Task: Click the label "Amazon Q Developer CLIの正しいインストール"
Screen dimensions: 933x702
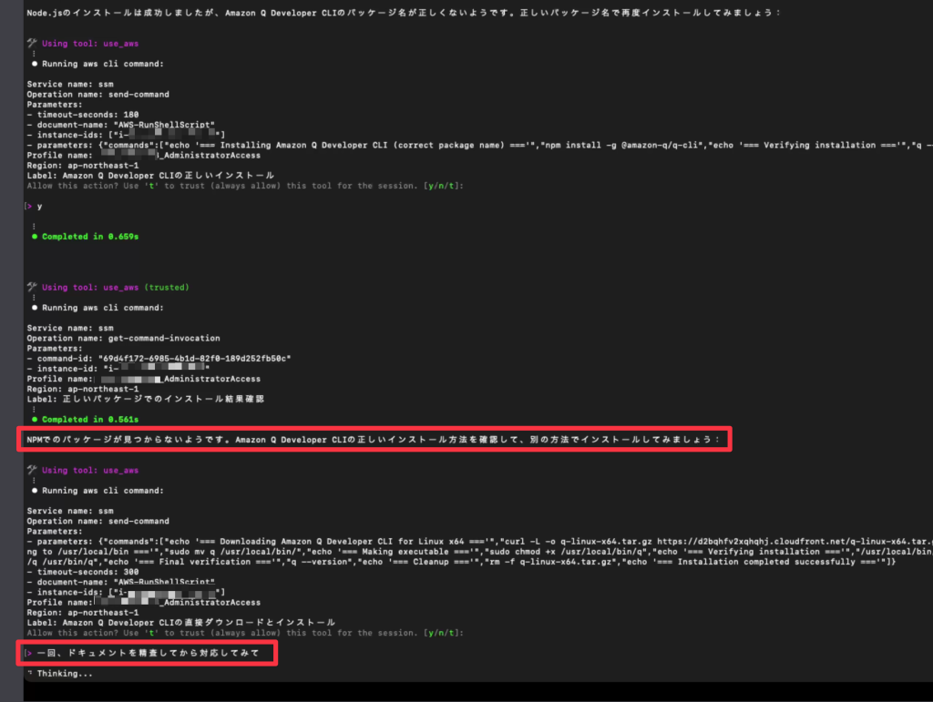Action: pyautogui.click(x=169, y=176)
